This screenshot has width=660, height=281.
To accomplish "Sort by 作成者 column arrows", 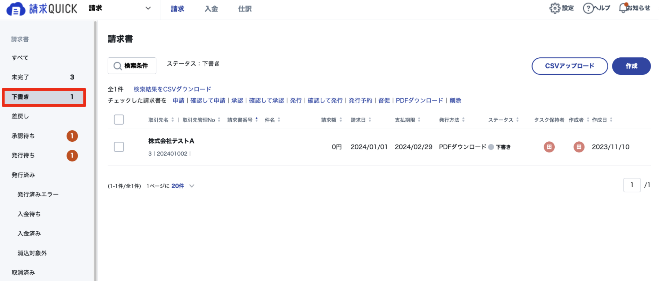I will coord(588,120).
